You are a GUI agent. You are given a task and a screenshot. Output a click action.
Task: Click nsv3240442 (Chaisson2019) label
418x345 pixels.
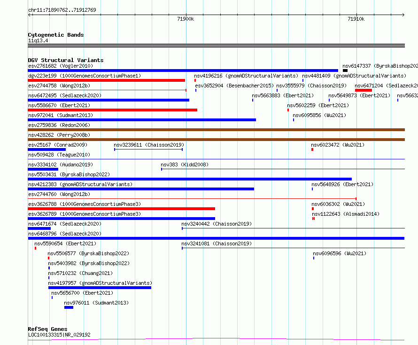(217, 224)
